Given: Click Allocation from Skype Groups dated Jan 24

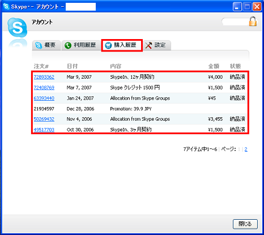Looking at the screenshot, I should pyautogui.click(x=140, y=98).
